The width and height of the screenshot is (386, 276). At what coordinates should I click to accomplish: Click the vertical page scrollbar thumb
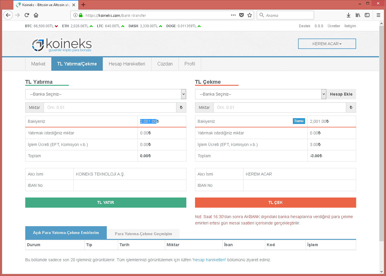381,134
